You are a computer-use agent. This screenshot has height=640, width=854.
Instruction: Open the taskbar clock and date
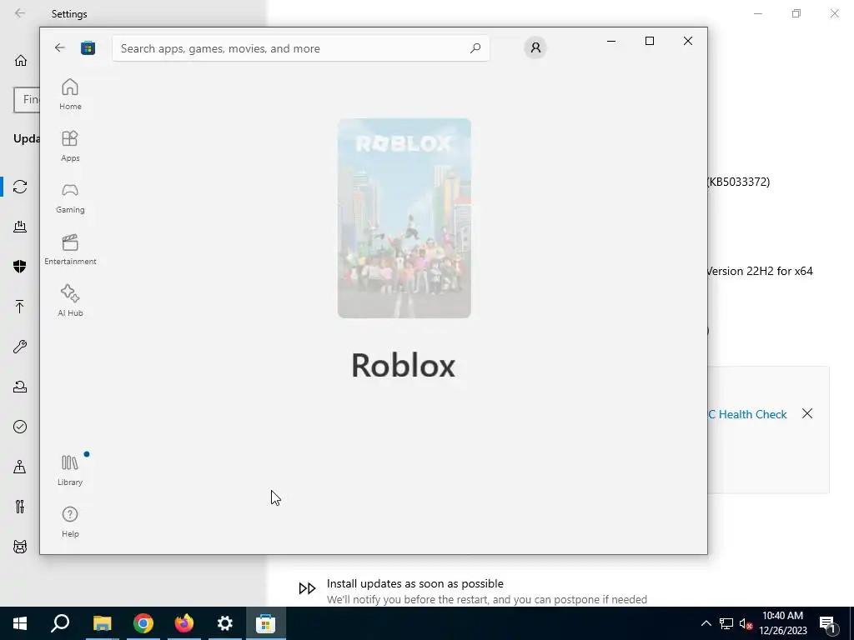tap(782, 623)
